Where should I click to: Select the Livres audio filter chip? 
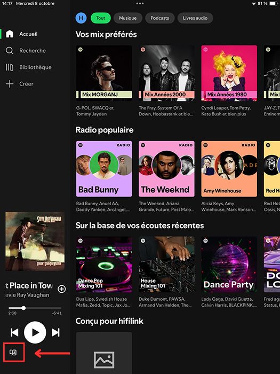(195, 18)
